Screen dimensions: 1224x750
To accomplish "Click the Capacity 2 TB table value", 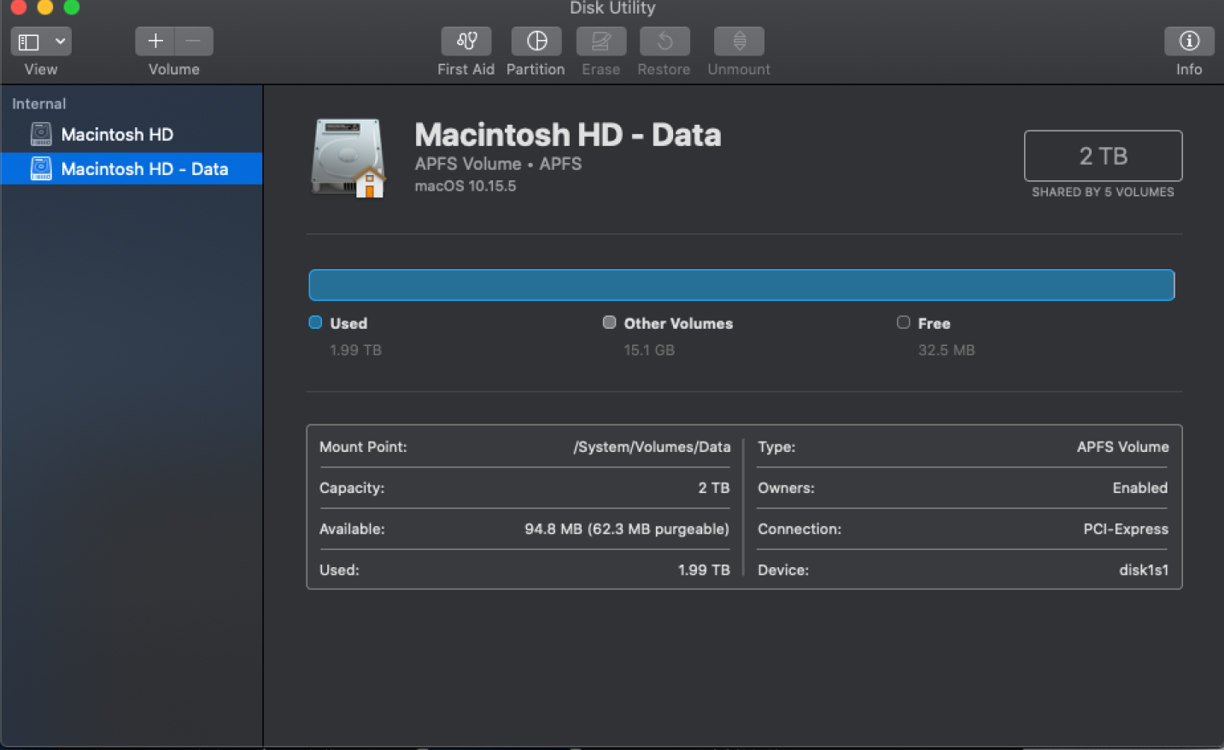I will point(714,488).
